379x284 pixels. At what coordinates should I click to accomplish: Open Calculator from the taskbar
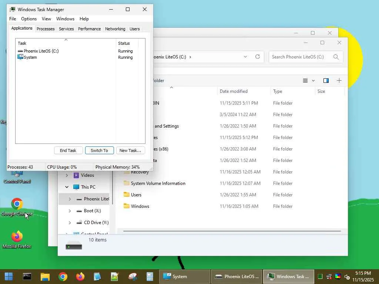150,277
